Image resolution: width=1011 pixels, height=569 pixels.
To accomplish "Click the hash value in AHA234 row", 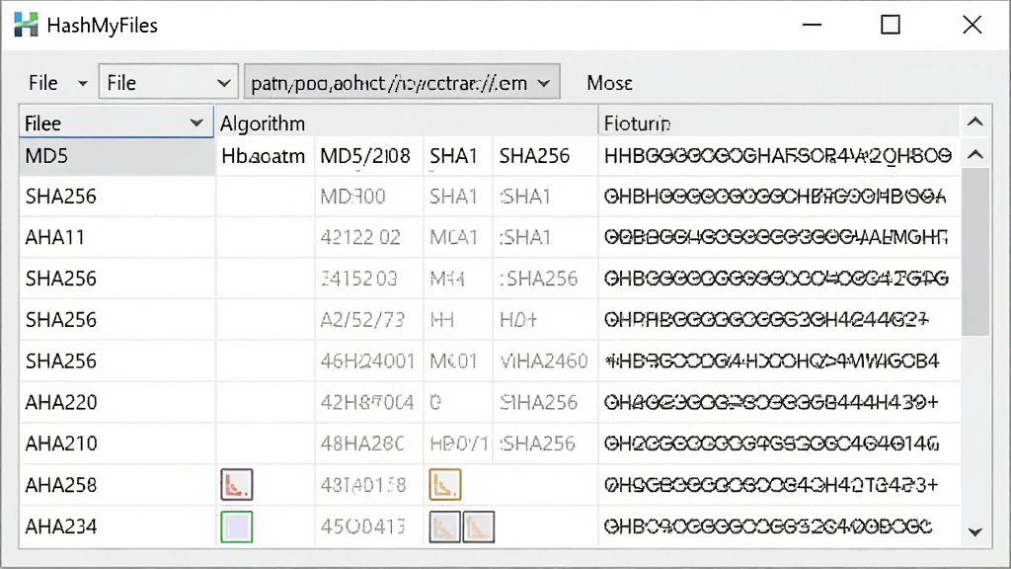I will pos(768,527).
